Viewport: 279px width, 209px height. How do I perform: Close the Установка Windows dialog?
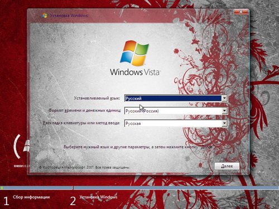coord(241,12)
